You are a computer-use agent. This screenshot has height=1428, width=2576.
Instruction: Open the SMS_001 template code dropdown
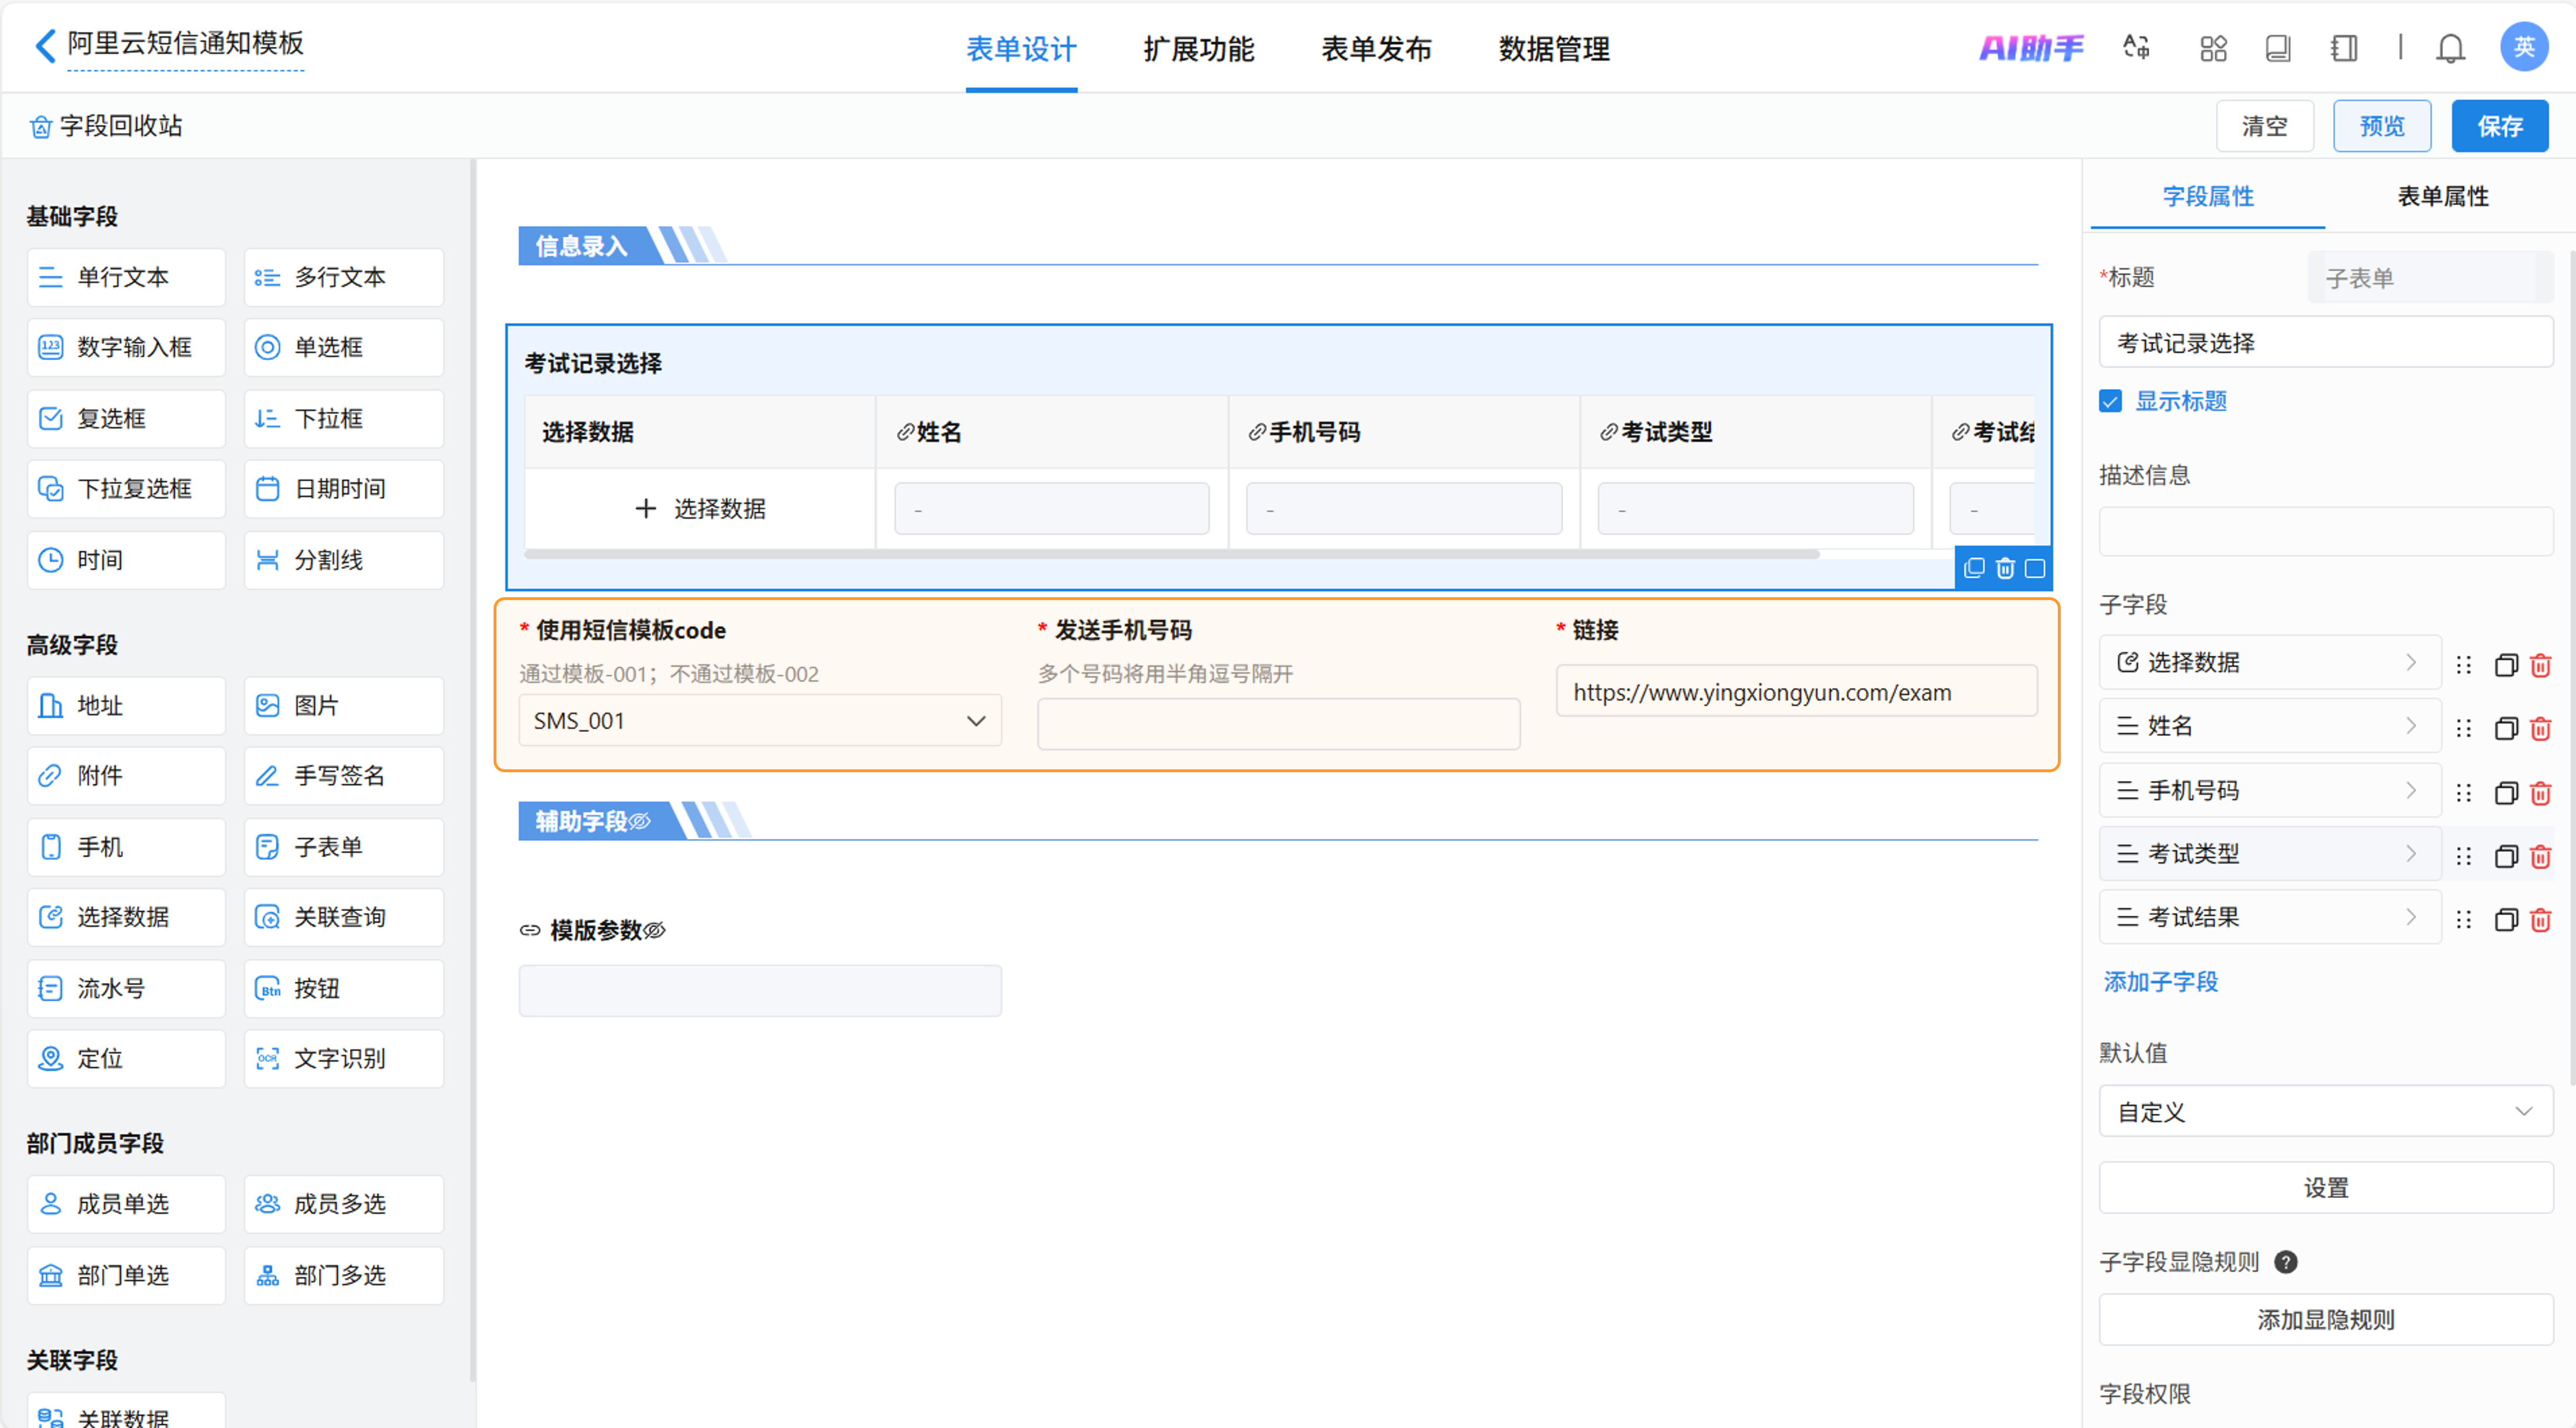click(x=759, y=721)
